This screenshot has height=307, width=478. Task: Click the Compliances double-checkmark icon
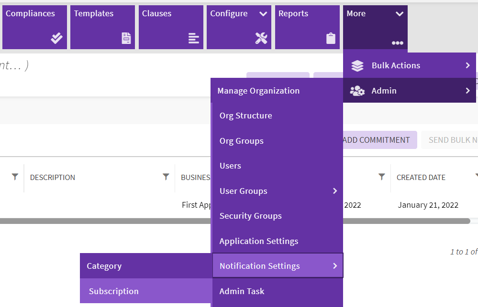(x=56, y=38)
